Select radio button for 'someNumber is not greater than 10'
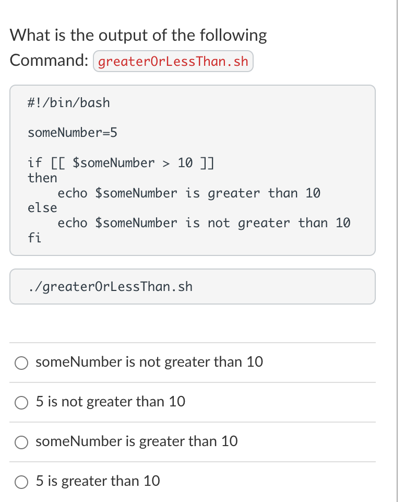 [21, 363]
